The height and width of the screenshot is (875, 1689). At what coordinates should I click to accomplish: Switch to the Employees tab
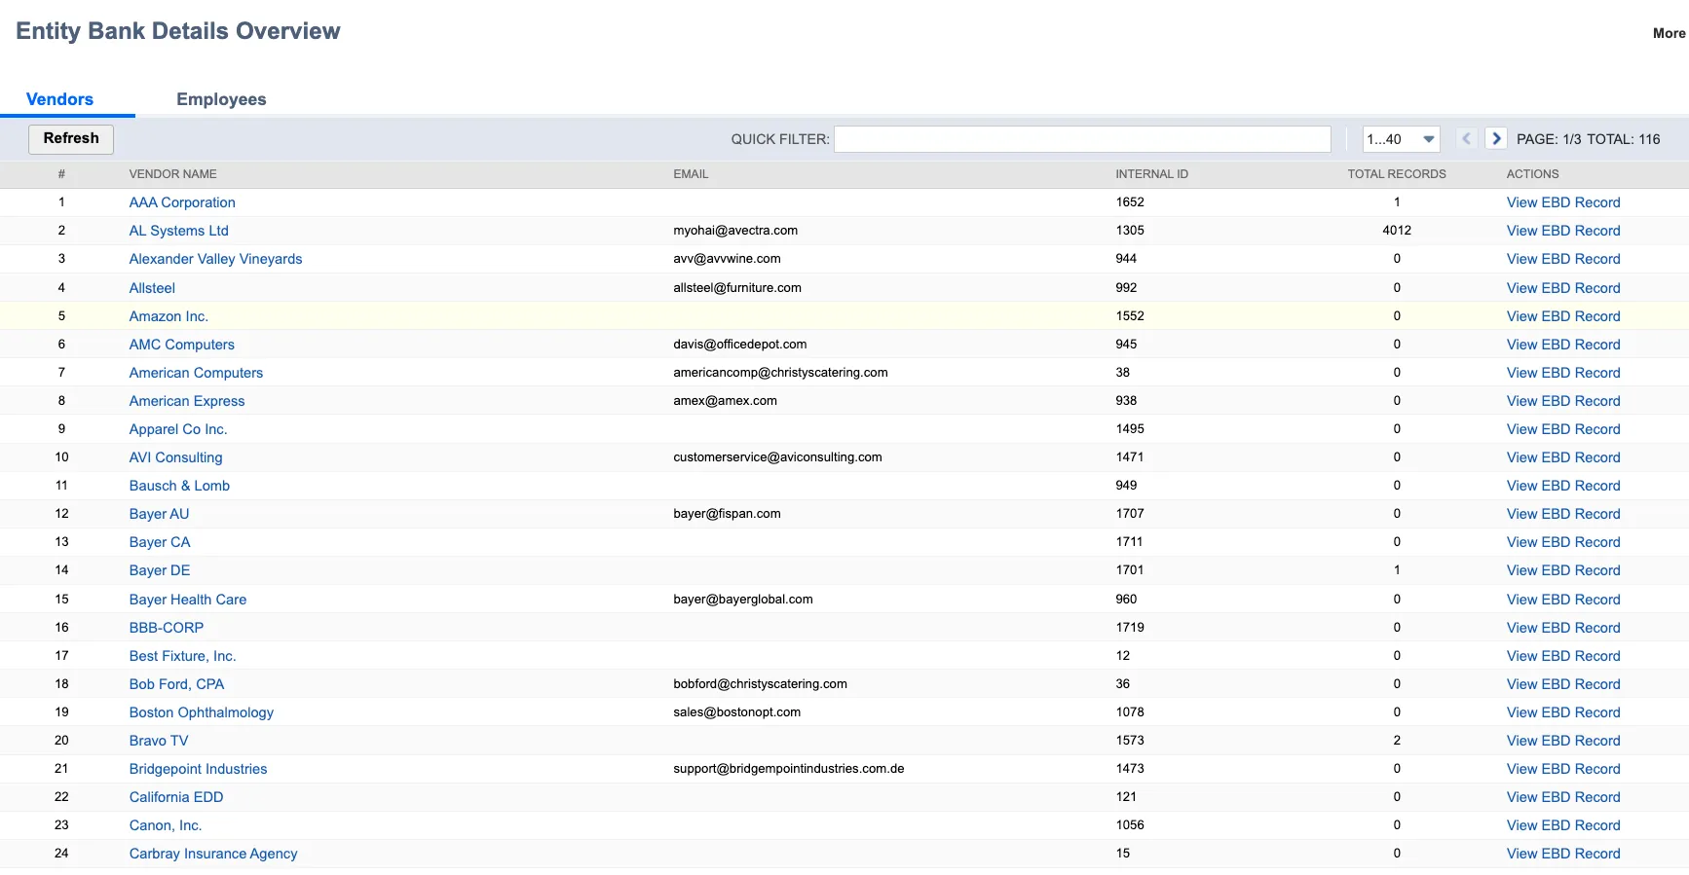[221, 99]
